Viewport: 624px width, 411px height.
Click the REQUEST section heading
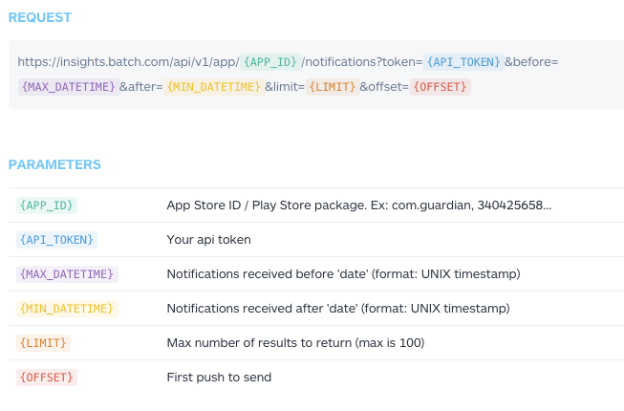[39, 17]
